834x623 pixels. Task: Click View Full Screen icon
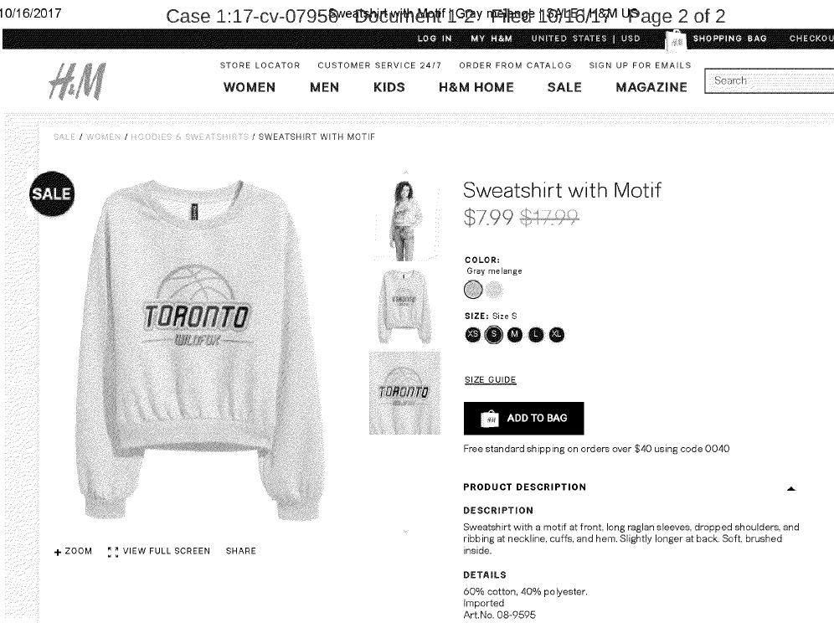[x=113, y=552]
